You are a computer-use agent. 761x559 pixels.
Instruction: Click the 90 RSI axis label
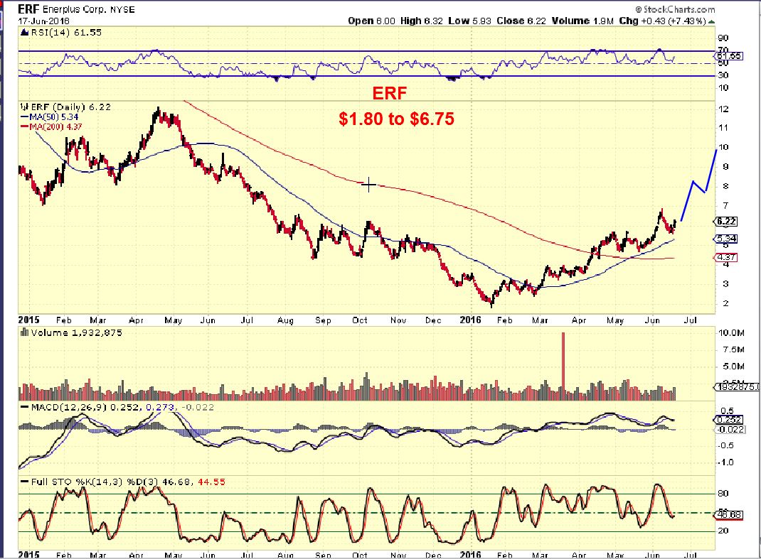pyautogui.click(x=723, y=38)
